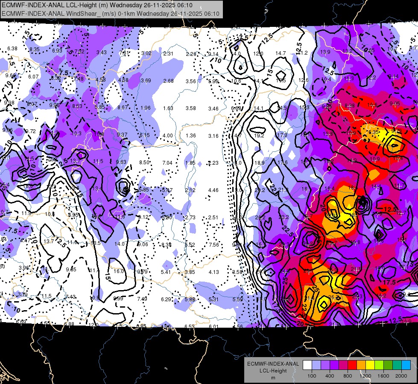Image resolution: width=418 pixels, height=384 pixels.
Task: Click the map value 14.7
Action: tap(281, 53)
